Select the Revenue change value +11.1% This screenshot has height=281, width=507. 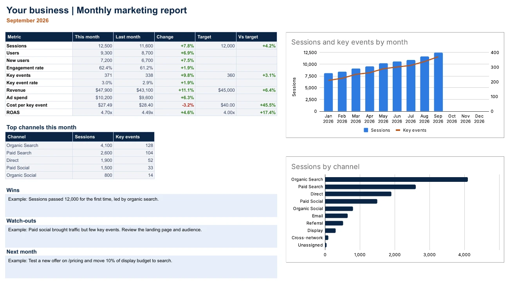pos(187,90)
